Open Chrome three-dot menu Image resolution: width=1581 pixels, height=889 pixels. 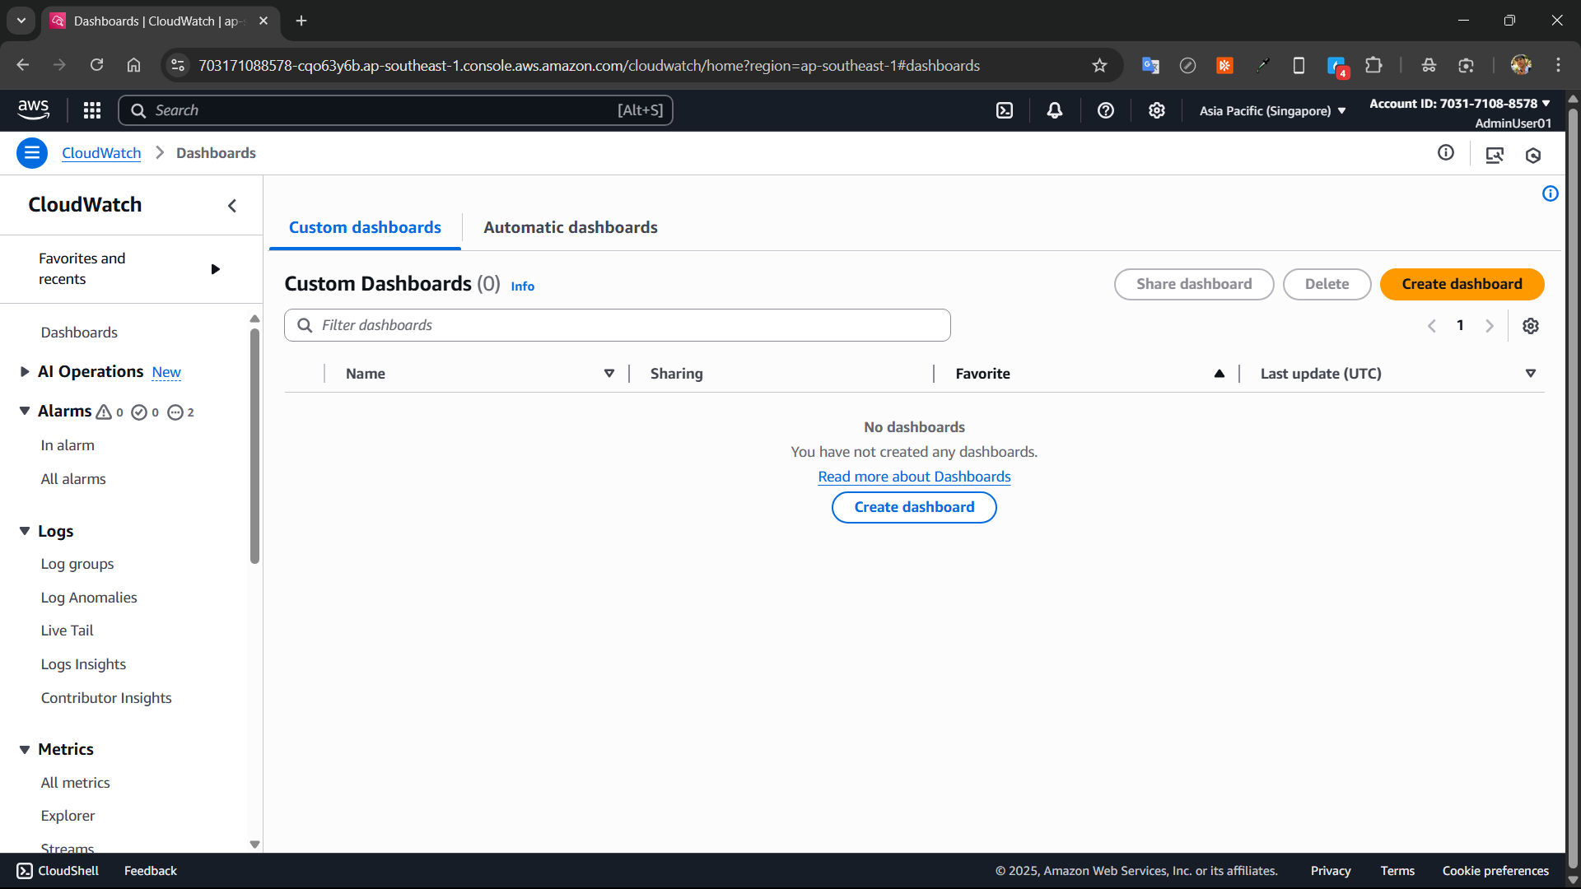pyautogui.click(x=1558, y=65)
